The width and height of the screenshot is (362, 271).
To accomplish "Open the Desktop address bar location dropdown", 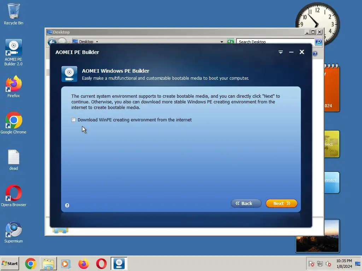I will 97,42.
